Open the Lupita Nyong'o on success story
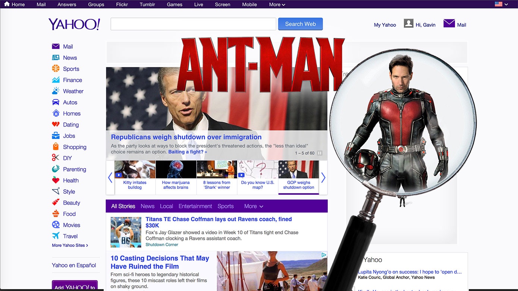The width and height of the screenshot is (518, 291). [x=410, y=272]
